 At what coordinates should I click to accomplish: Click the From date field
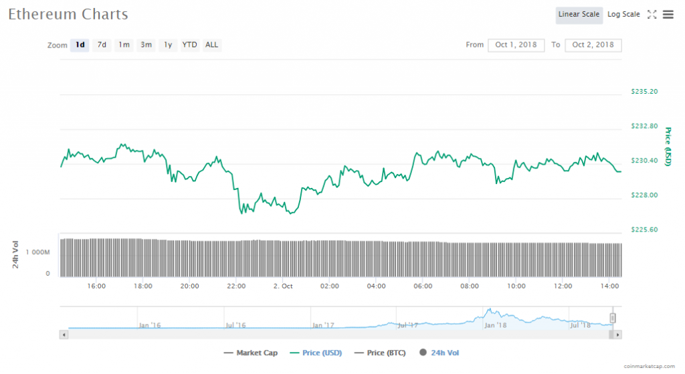pyautogui.click(x=516, y=45)
